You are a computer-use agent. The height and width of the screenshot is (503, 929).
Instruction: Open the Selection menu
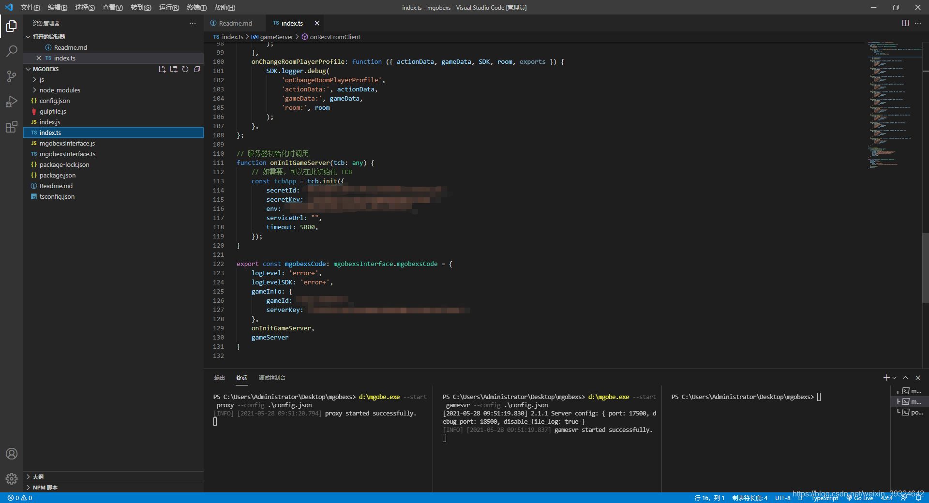pos(85,7)
